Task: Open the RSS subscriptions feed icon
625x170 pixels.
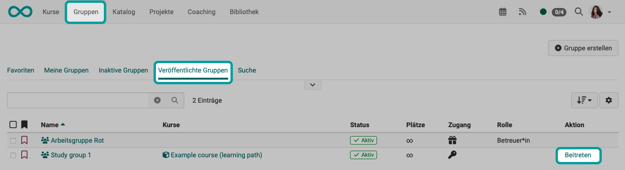Action: pos(522,12)
